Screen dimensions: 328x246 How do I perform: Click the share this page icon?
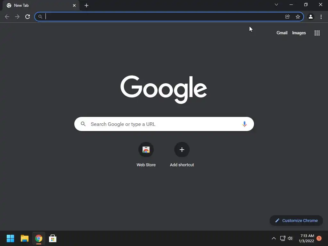[x=287, y=17]
